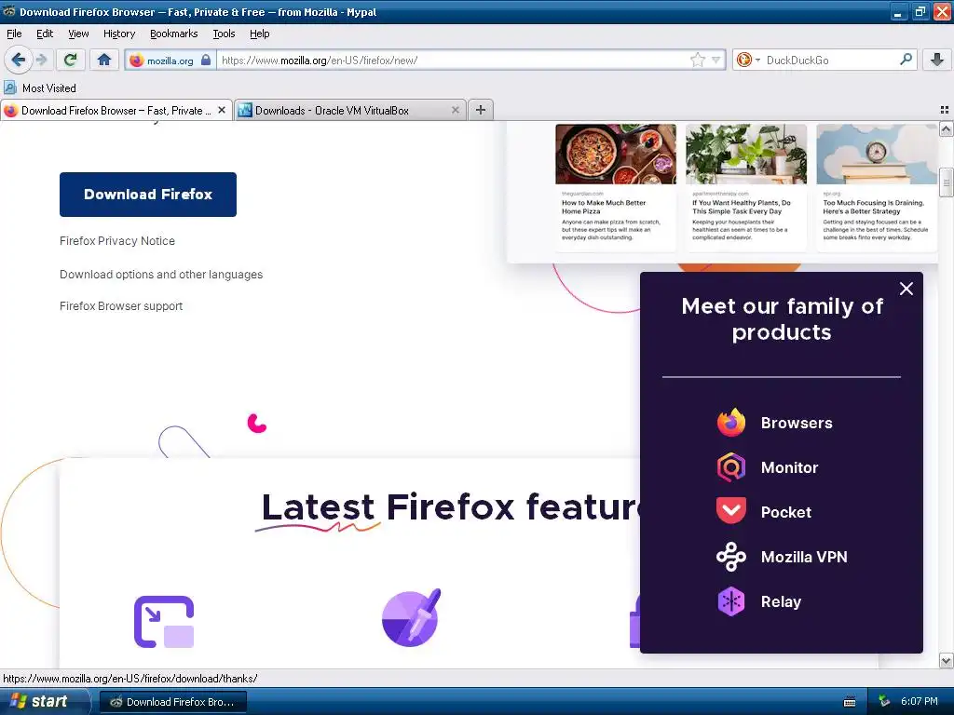
Task: Close the Oracle VM VirtualBox tab
Action: [455, 110]
